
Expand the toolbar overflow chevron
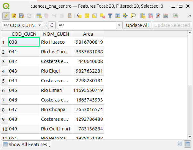point(189,15)
